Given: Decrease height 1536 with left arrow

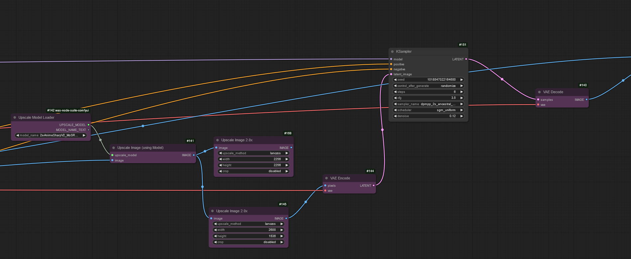Looking at the screenshot, I should 215,236.
